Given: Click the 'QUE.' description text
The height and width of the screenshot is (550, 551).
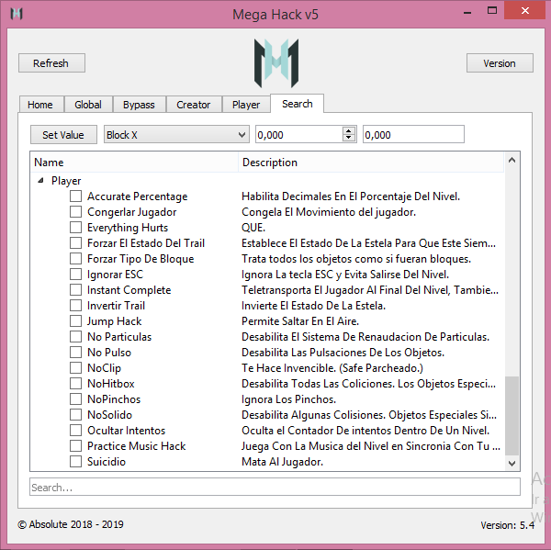Looking at the screenshot, I should (x=253, y=228).
